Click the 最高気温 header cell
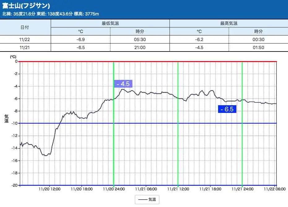This screenshot has width=288, height=207. (x=229, y=23)
